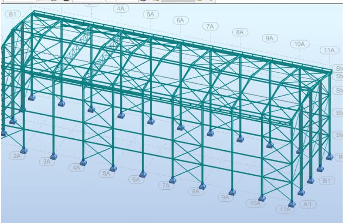Select the lower 8A grid label

coord(196,192)
